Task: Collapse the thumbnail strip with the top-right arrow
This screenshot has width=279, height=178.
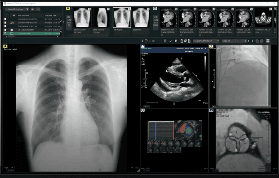Action: click(x=276, y=8)
